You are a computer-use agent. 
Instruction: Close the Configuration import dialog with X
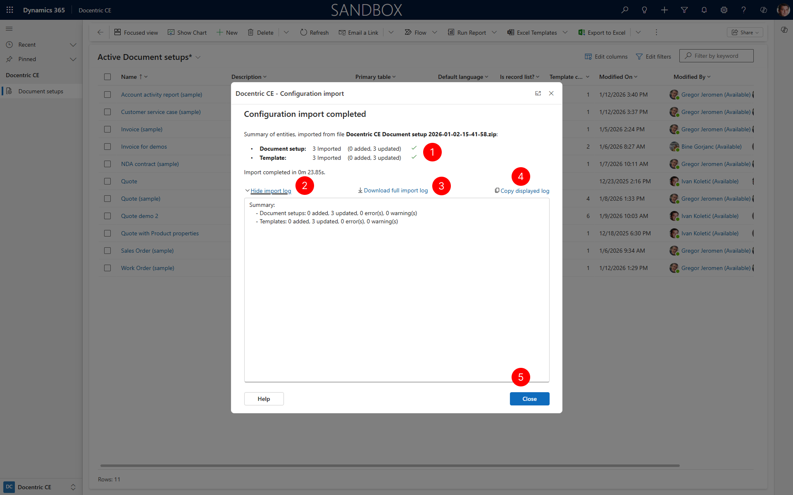click(x=551, y=93)
